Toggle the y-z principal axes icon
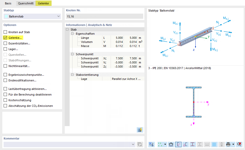Viewport: 245px width, 150px height. pos(178,144)
